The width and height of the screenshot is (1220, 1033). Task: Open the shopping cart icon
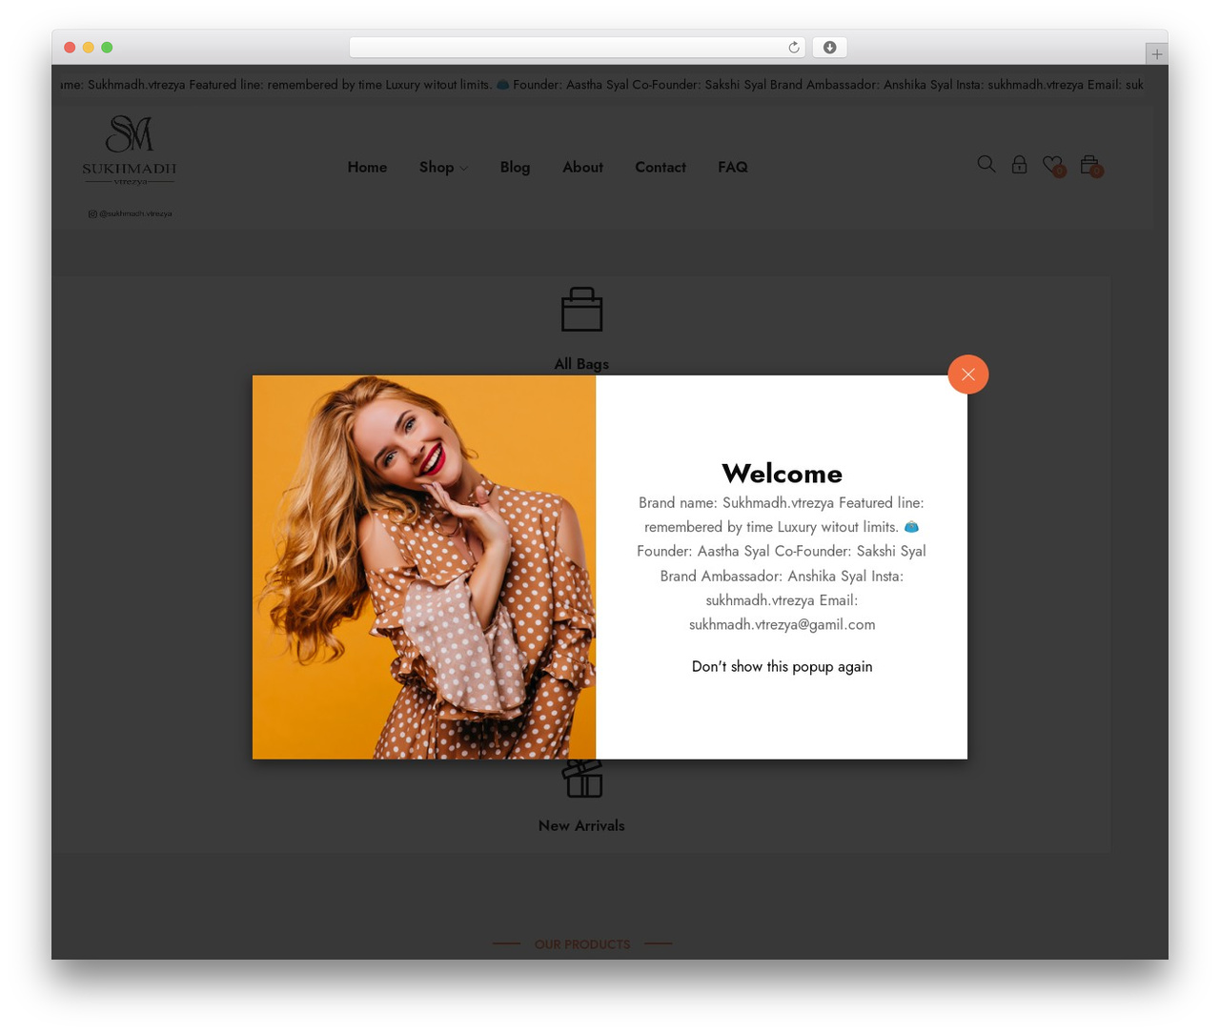[x=1090, y=166]
